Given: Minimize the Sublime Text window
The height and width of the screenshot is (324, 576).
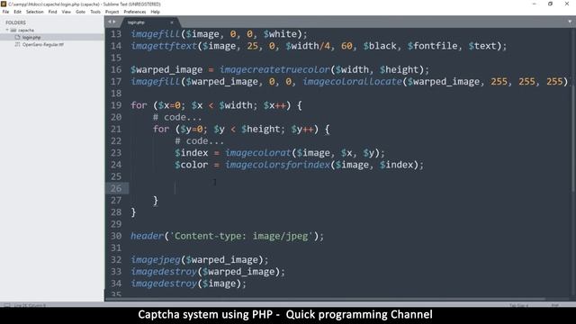Looking at the screenshot, I should pyautogui.click(x=534, y=4).
